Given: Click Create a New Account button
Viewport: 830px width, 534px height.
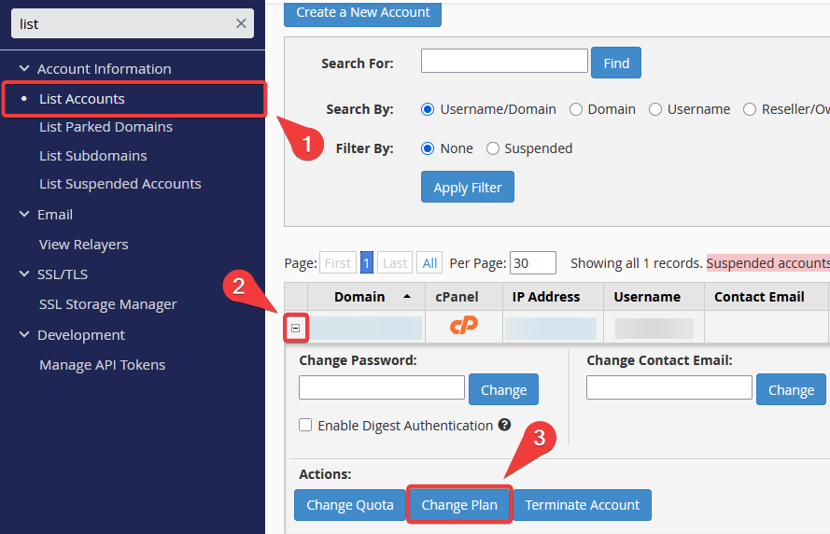Looking at the screenshot, I should coord(362,13).
